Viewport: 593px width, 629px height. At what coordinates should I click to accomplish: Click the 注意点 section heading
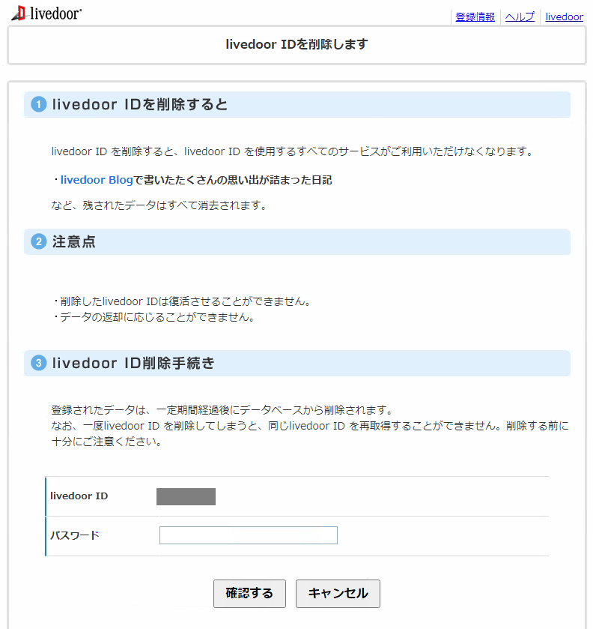[73, 241]
